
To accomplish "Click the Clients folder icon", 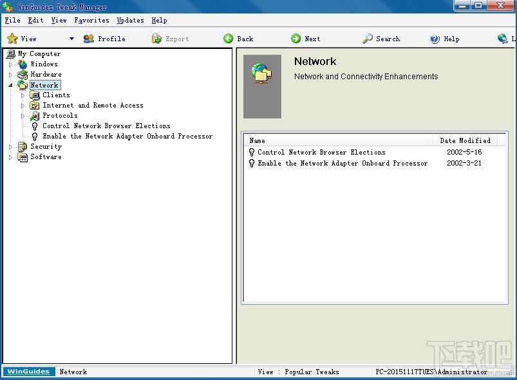I will point(35,95).
